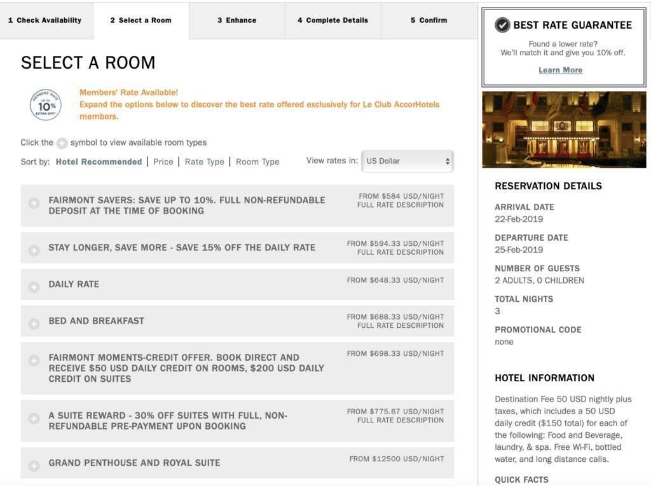This screenshot has height=486, width=651.
Task: Expand the Daily Rate plus icon
Action: pyautogui.click(x=34, y=287)
